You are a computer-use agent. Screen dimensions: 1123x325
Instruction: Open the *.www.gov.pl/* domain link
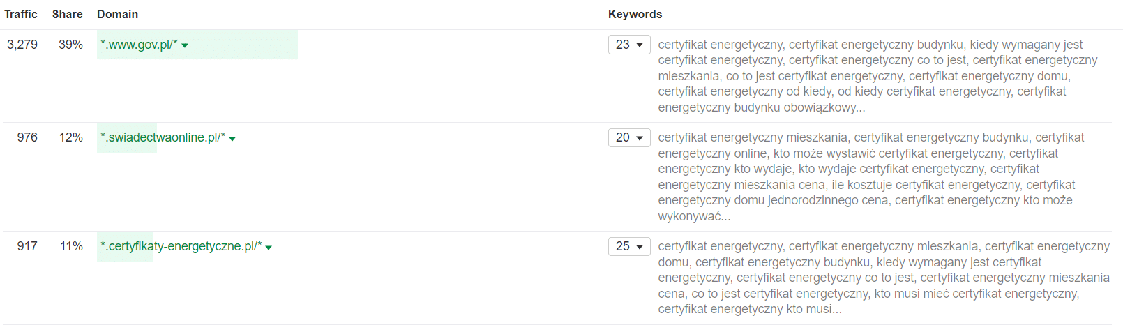[x=139, y=45]
